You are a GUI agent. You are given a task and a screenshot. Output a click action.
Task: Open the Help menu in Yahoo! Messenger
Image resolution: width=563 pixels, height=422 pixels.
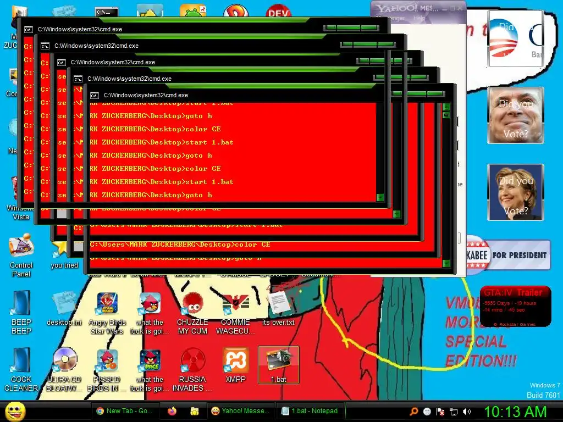tap(419, 18)
